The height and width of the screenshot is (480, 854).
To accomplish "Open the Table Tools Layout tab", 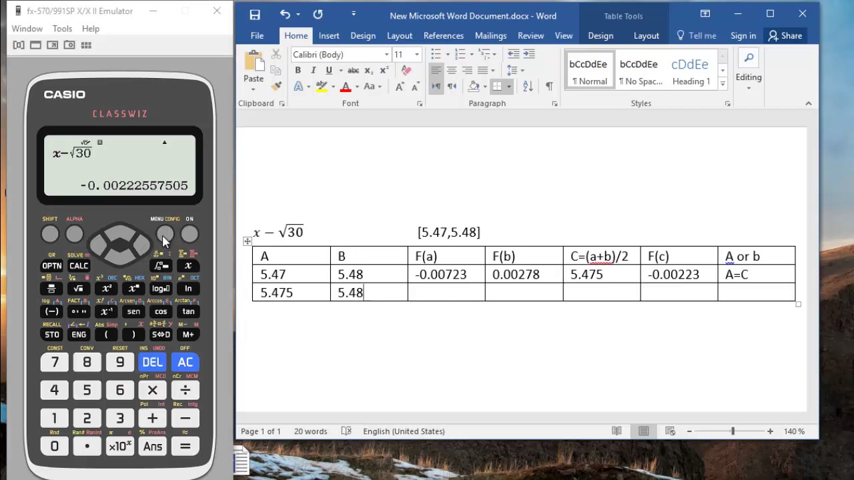I will (x=646, y=35).
